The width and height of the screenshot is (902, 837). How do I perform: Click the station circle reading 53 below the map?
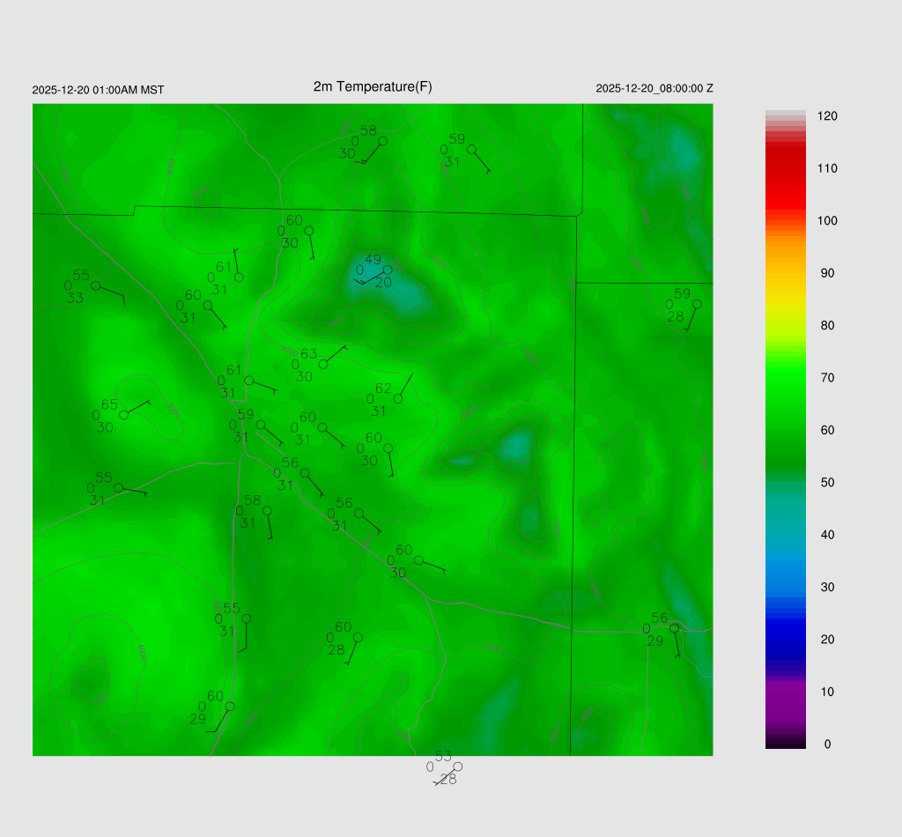coord(457,767)
